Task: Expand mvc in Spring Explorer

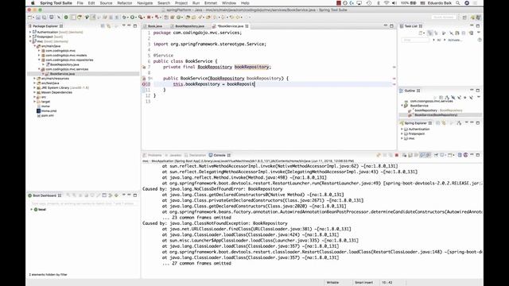Action: click(402, 138)
